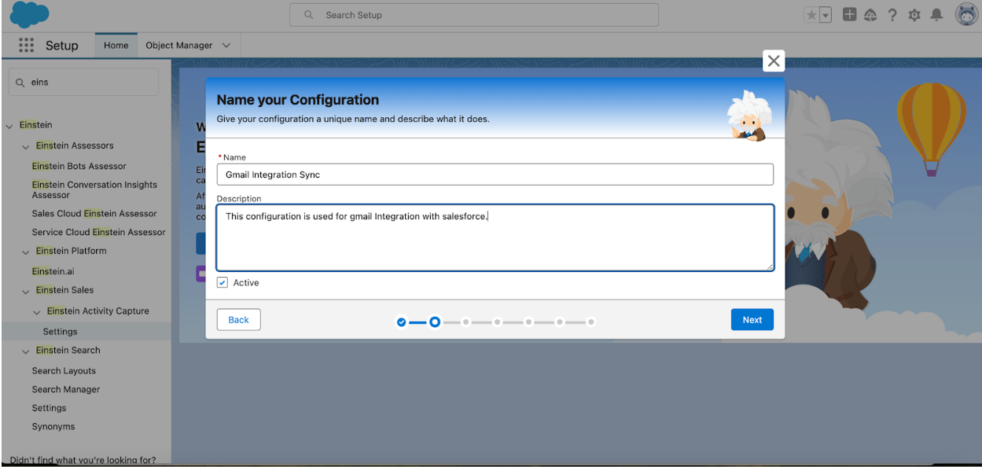Open the user profile avatar
Viewport: 982px width, 467px height.
pyautogui.click(x=966, y=14)
